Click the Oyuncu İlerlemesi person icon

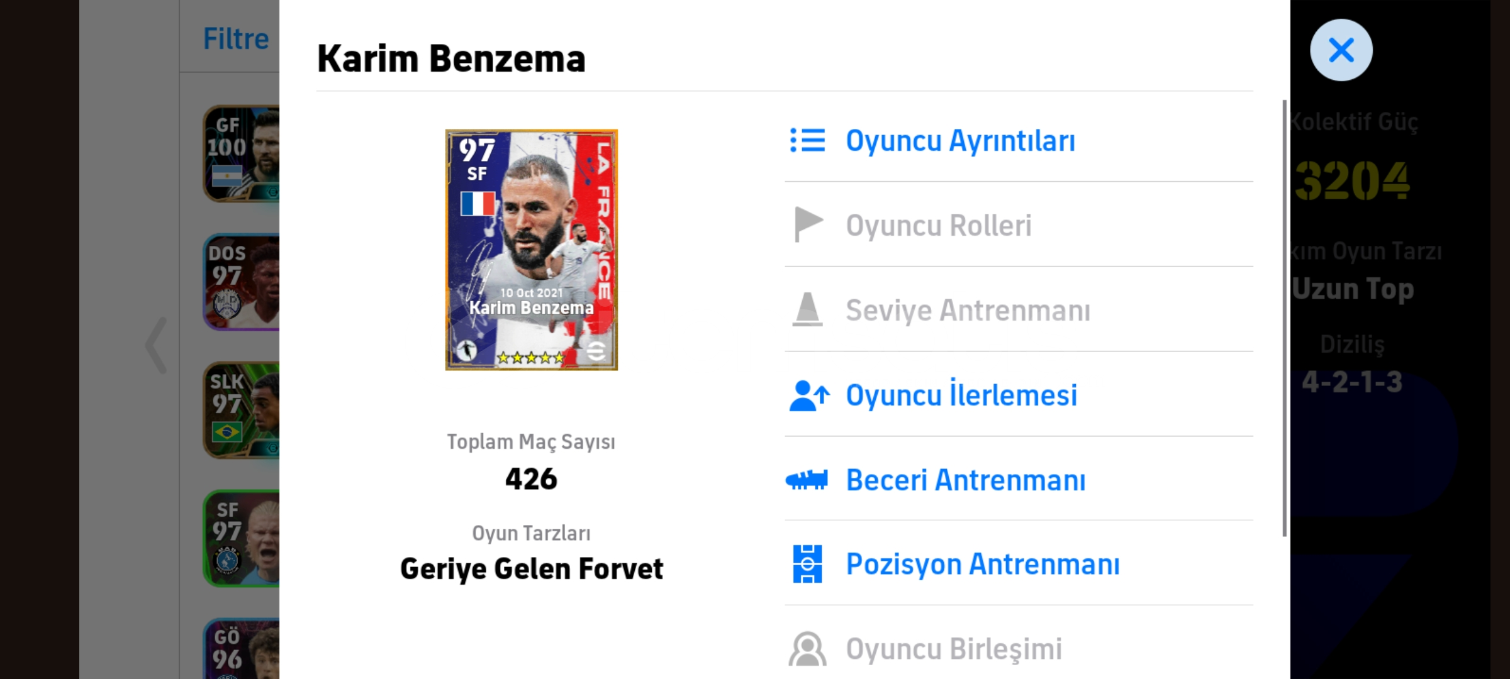coord(808,395)
